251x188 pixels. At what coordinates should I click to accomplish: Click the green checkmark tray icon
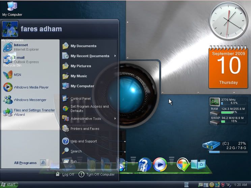click(200, 185)
